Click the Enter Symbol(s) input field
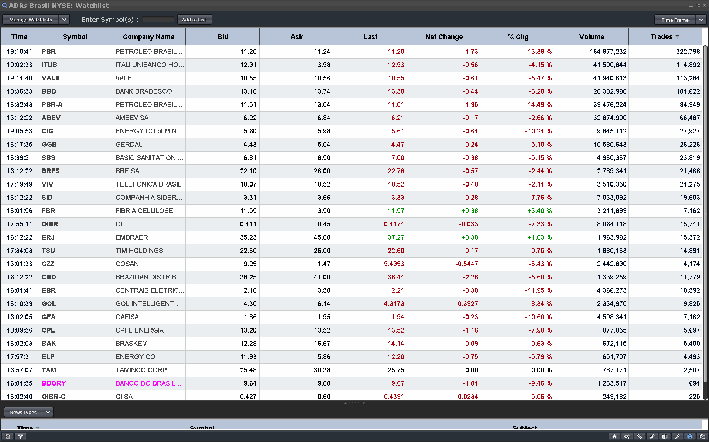This screenshot has height=442, width=709. [158, 20]
